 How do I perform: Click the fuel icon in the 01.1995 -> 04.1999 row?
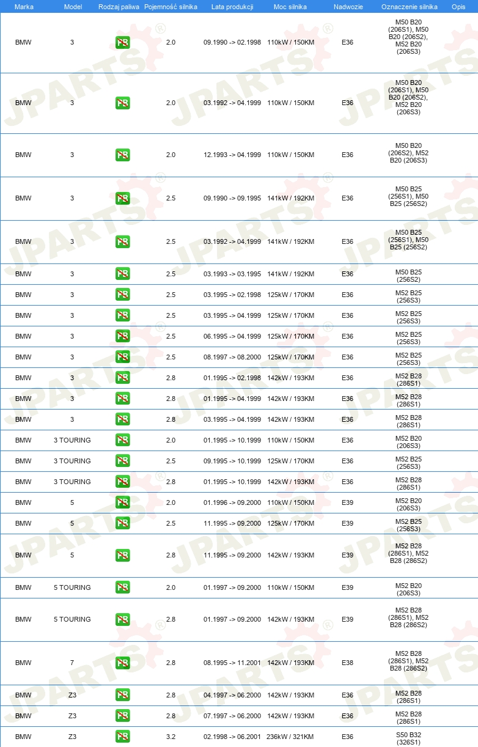pyautogui.click(x=122, y=399)
